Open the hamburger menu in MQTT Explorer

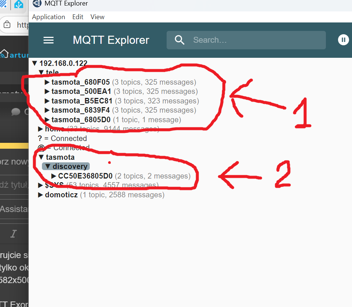point(49,40)
